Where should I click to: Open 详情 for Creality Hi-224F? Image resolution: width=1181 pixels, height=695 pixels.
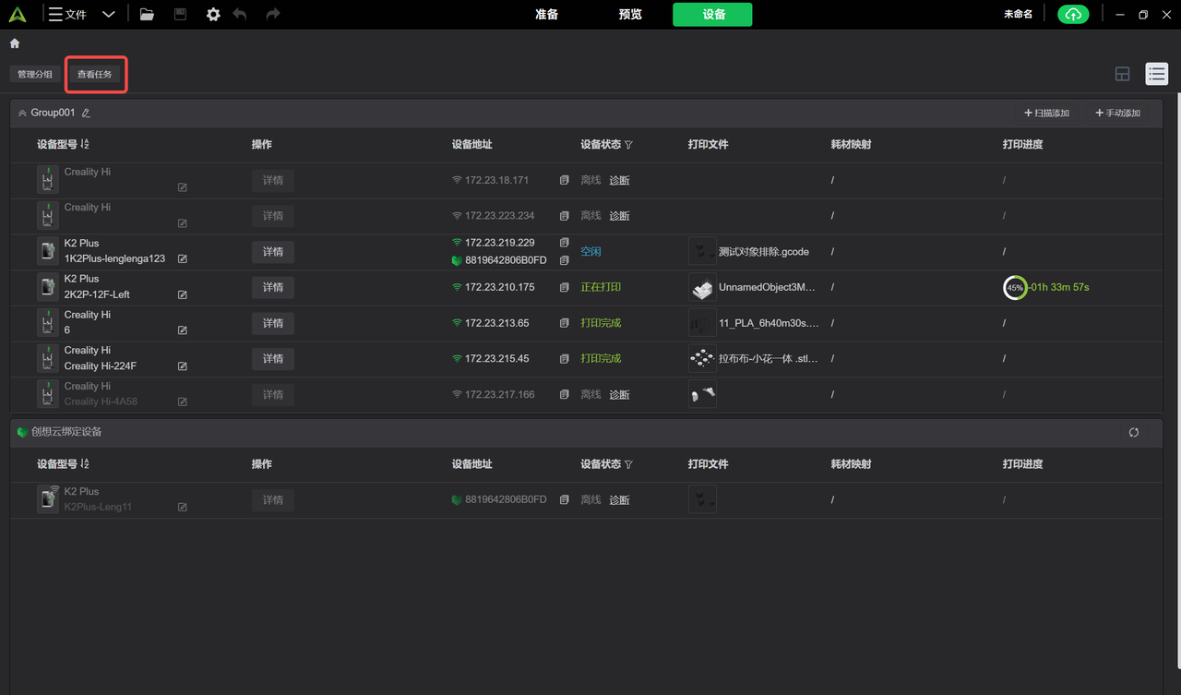click(273, 358)
